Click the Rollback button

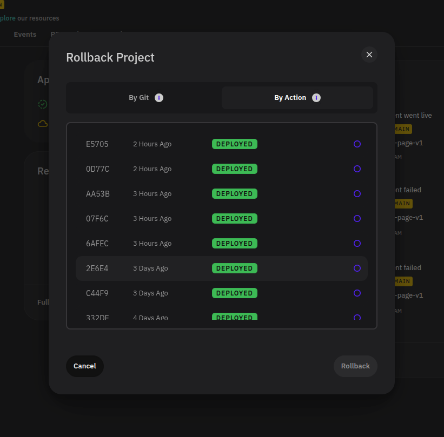click(355, 366)
